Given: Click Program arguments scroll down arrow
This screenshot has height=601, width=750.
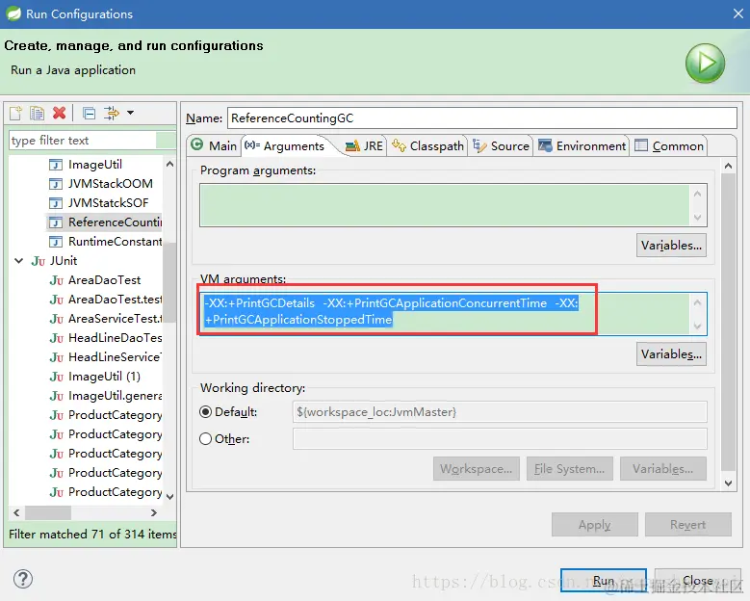Looking at the screenshot, I should [697, 218].
